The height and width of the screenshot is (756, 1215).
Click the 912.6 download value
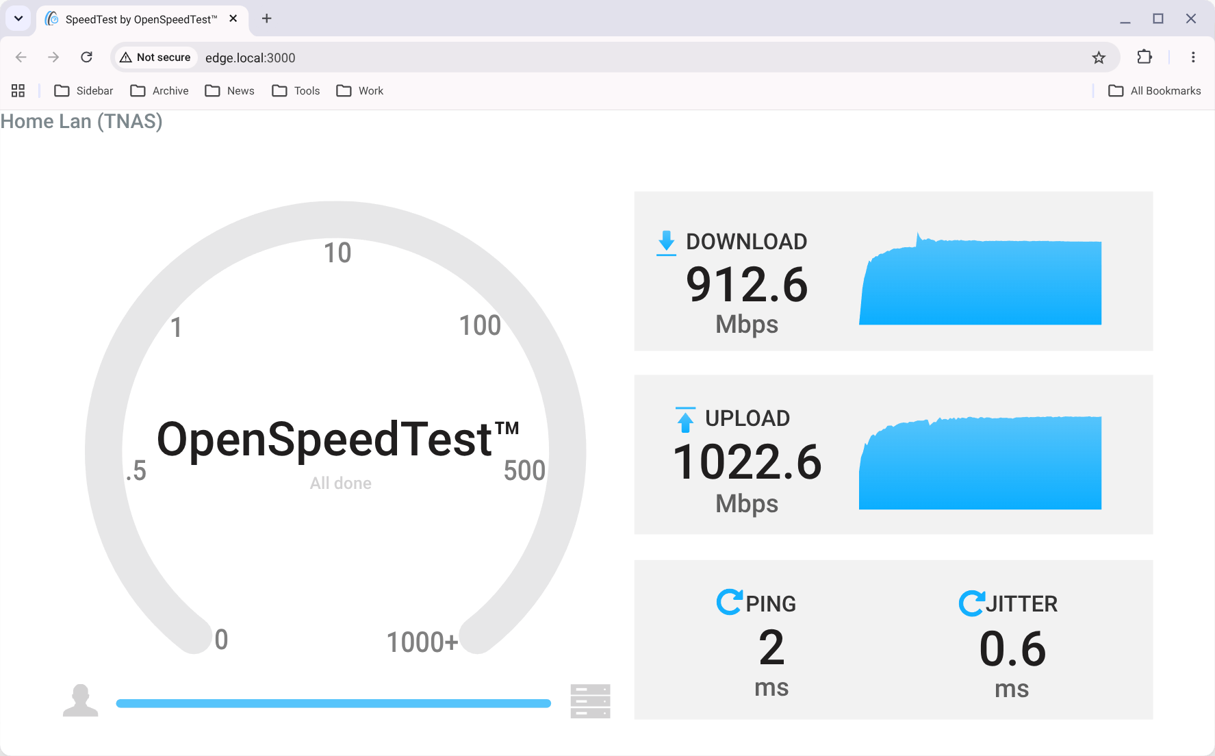(x=747, y=285)
